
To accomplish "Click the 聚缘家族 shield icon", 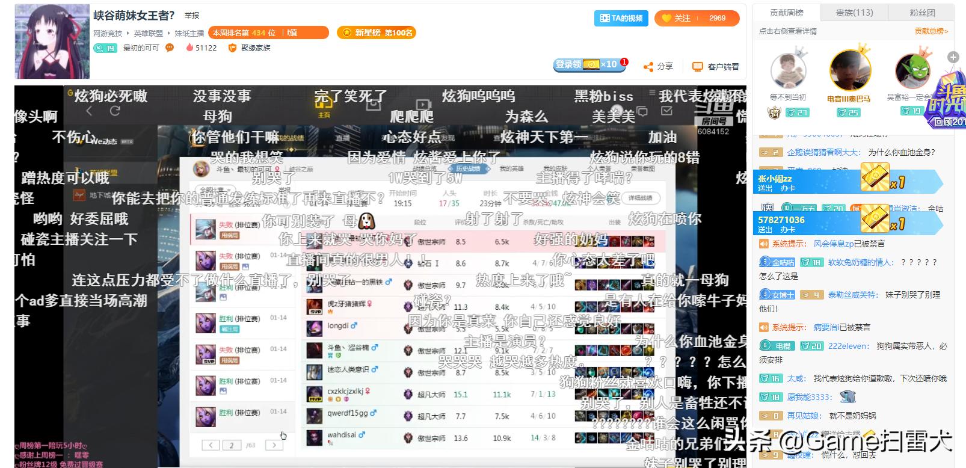I will 232,48.
